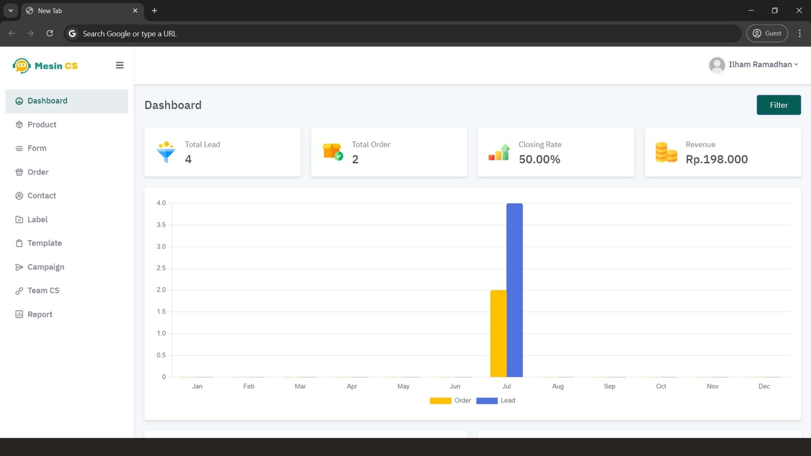Go to the Order section

tap(38, 172)
